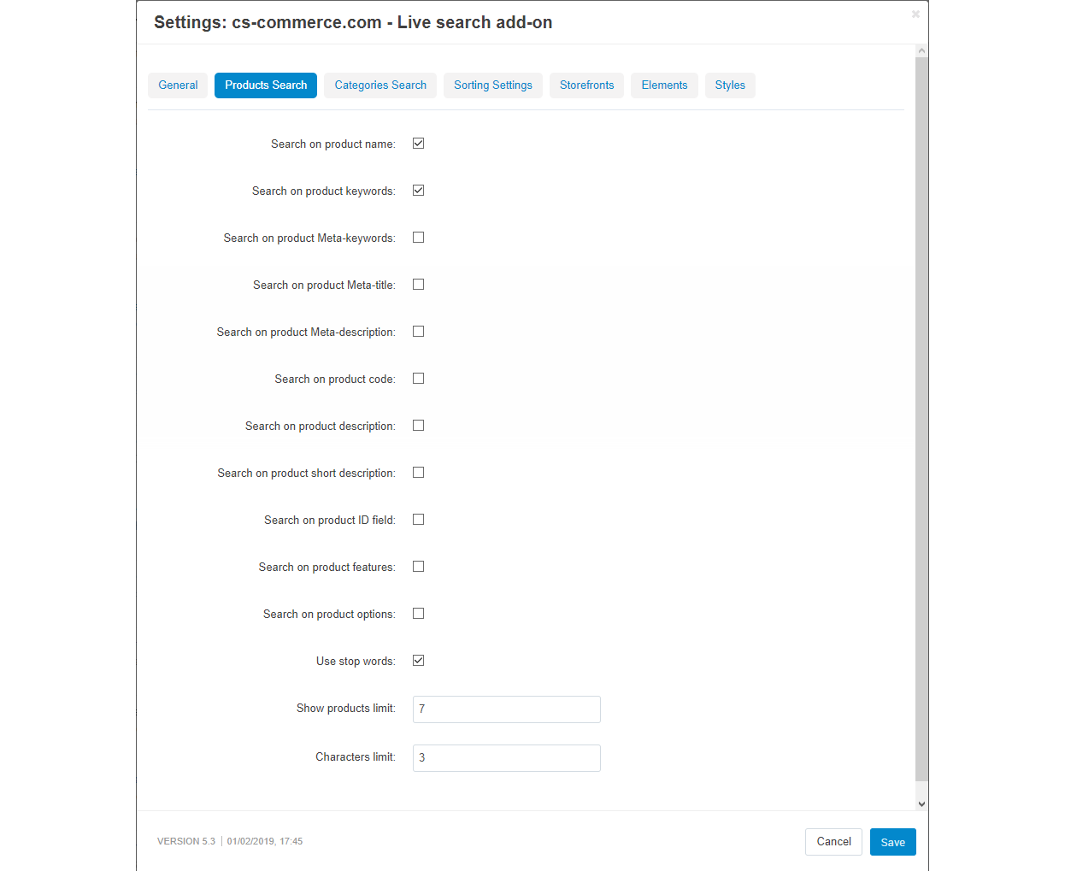This screenshot has height=871, width=1065.
Task: Save the add-on settings
Action: [892, 842]
